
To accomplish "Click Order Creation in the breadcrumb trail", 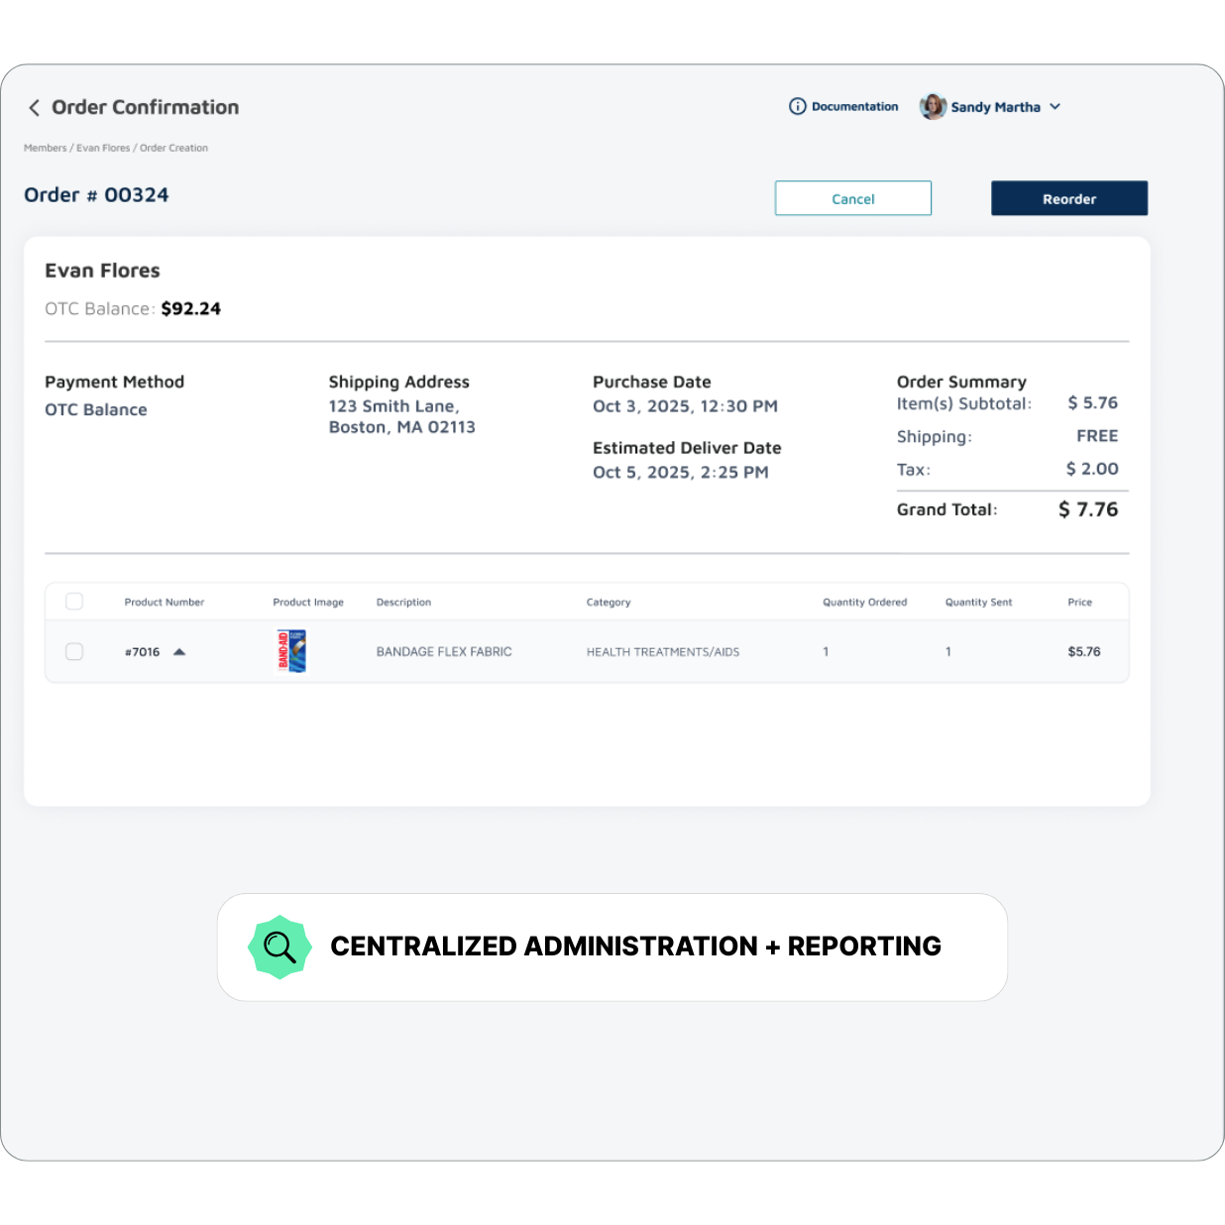I will [x=173, y=147].
